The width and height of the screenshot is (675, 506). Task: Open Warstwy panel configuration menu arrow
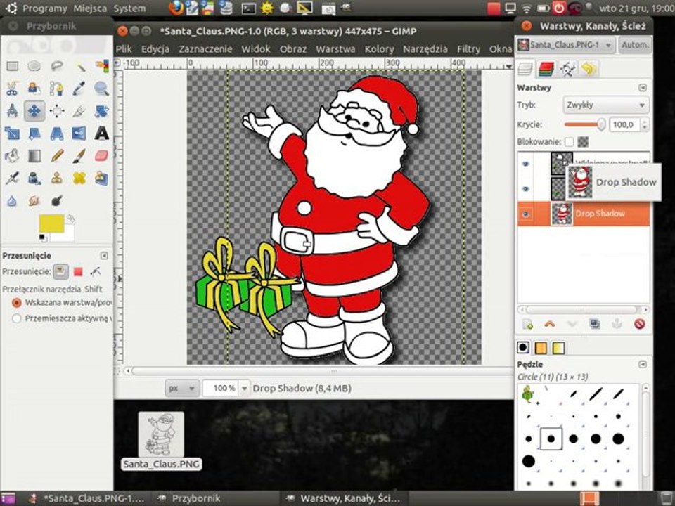642,88
